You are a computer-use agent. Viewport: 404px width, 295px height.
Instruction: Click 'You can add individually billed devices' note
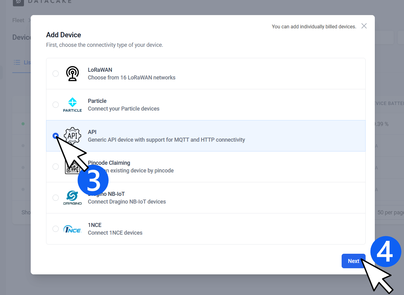[x=314, y=26]
